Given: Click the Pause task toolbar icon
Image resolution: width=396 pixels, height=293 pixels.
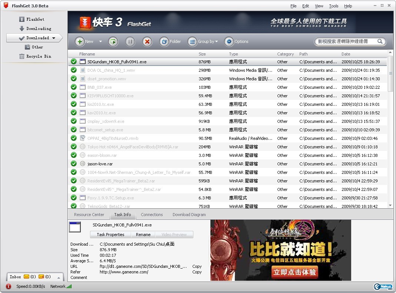Looking at the screenshot, I should pyautogui.click(x=130, y=41).
